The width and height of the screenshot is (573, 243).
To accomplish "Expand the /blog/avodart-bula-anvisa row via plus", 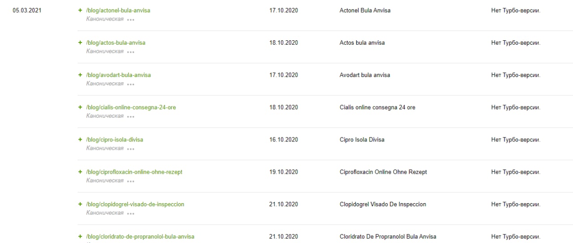I will point(80,75).
